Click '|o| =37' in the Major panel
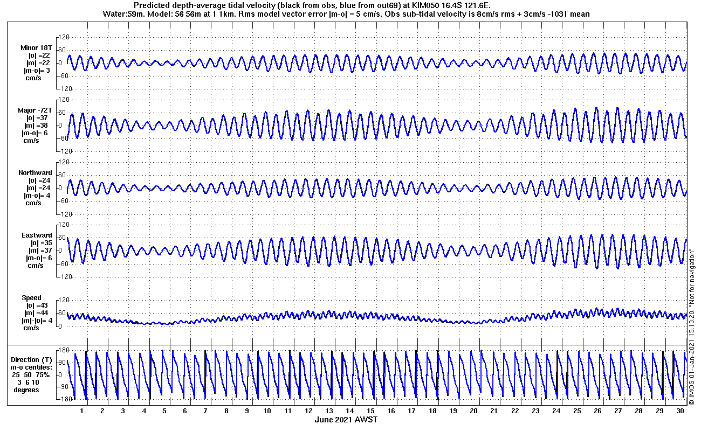Viewport: 701px width, 431px height. click(x=38, y=118)
